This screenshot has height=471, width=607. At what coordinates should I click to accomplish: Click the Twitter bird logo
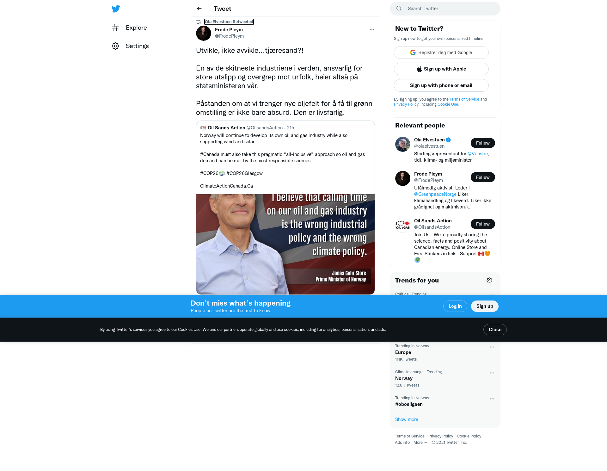point(116,9)
